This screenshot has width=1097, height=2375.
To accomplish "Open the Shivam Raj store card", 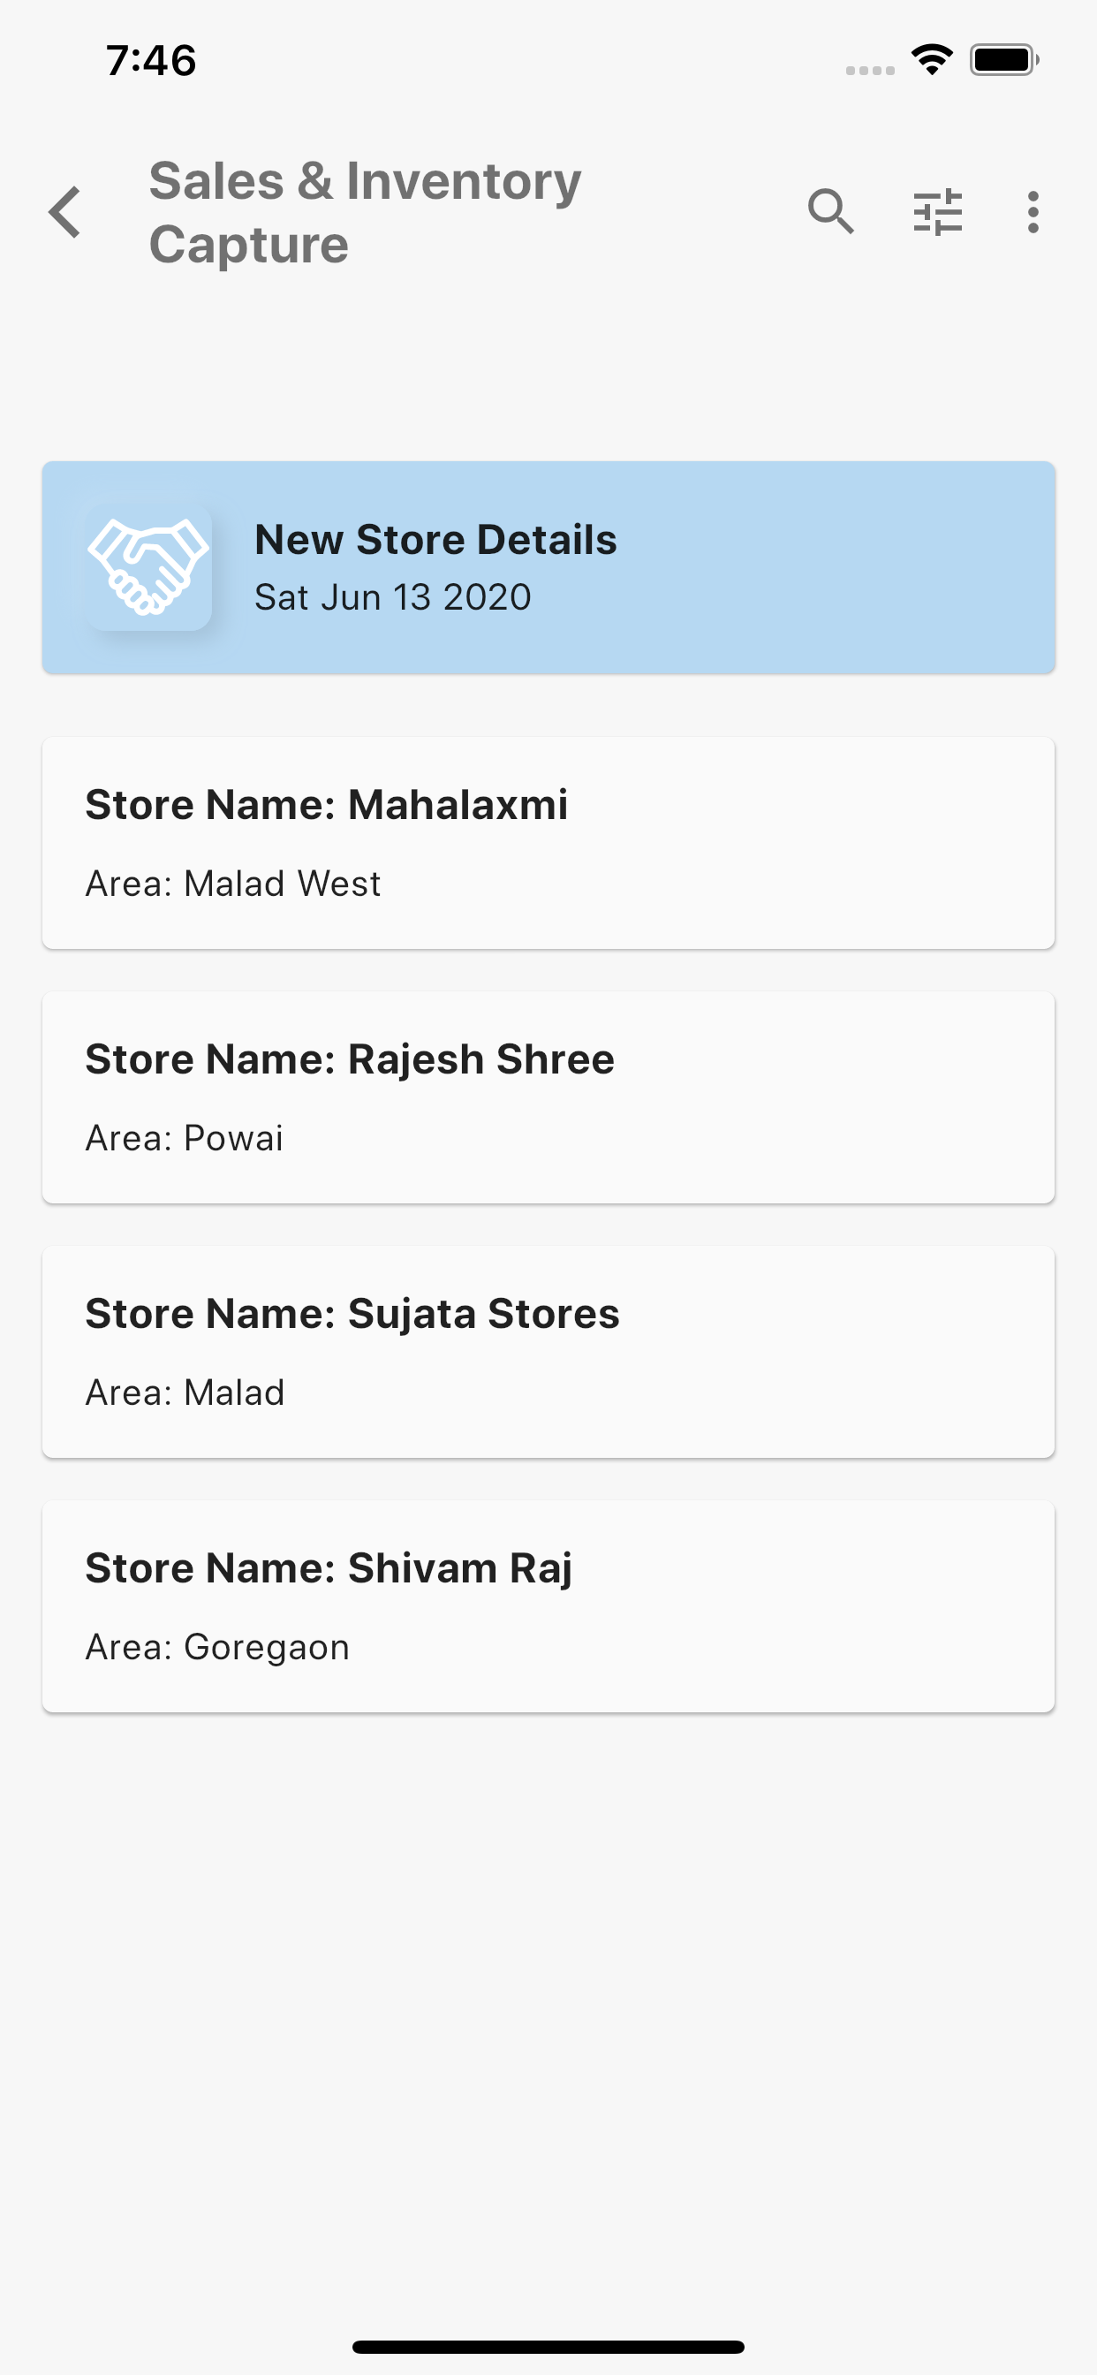I will (x=548, y=1606).
